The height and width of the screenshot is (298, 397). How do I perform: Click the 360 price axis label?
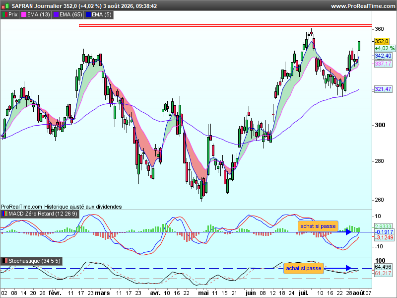(x=379, y=29)
